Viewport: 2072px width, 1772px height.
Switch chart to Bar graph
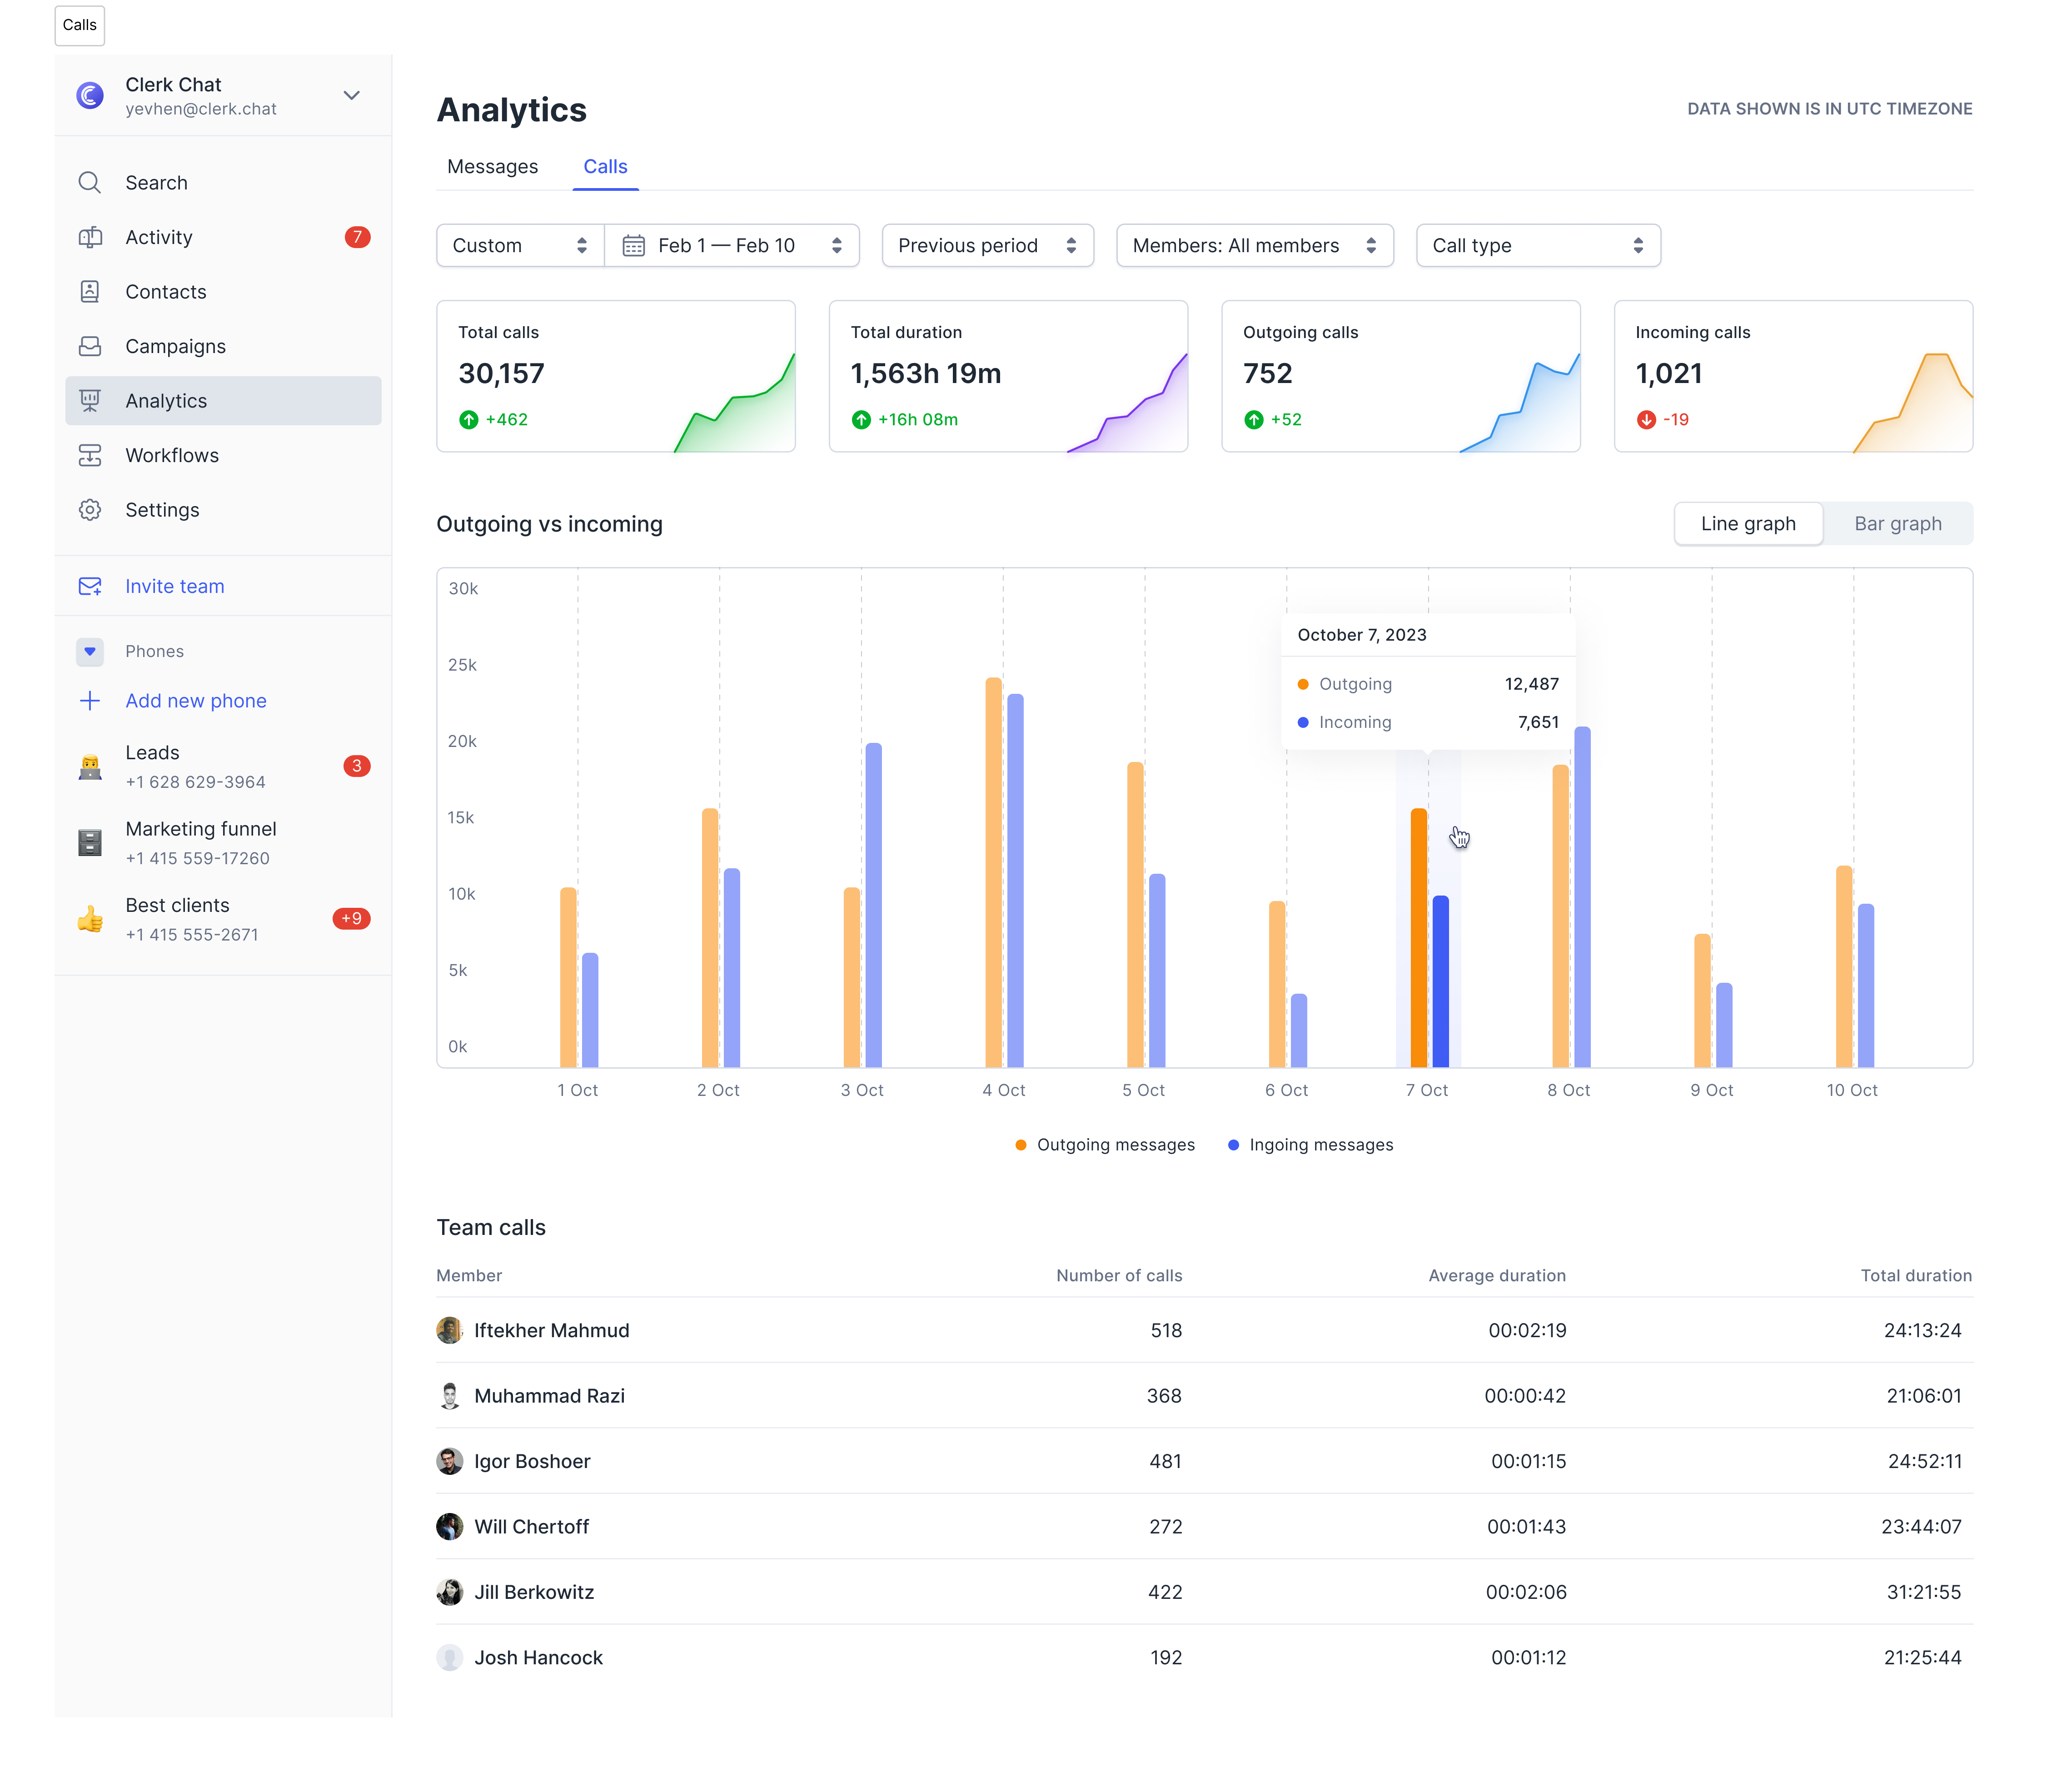point(1897,524)
